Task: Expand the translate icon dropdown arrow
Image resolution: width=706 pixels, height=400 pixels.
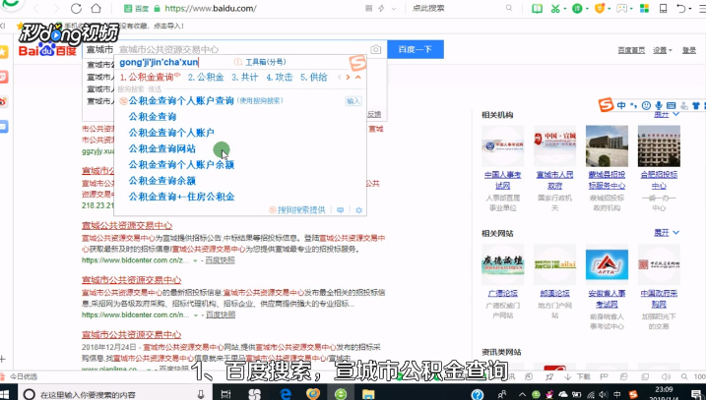Action: (587, 9)
